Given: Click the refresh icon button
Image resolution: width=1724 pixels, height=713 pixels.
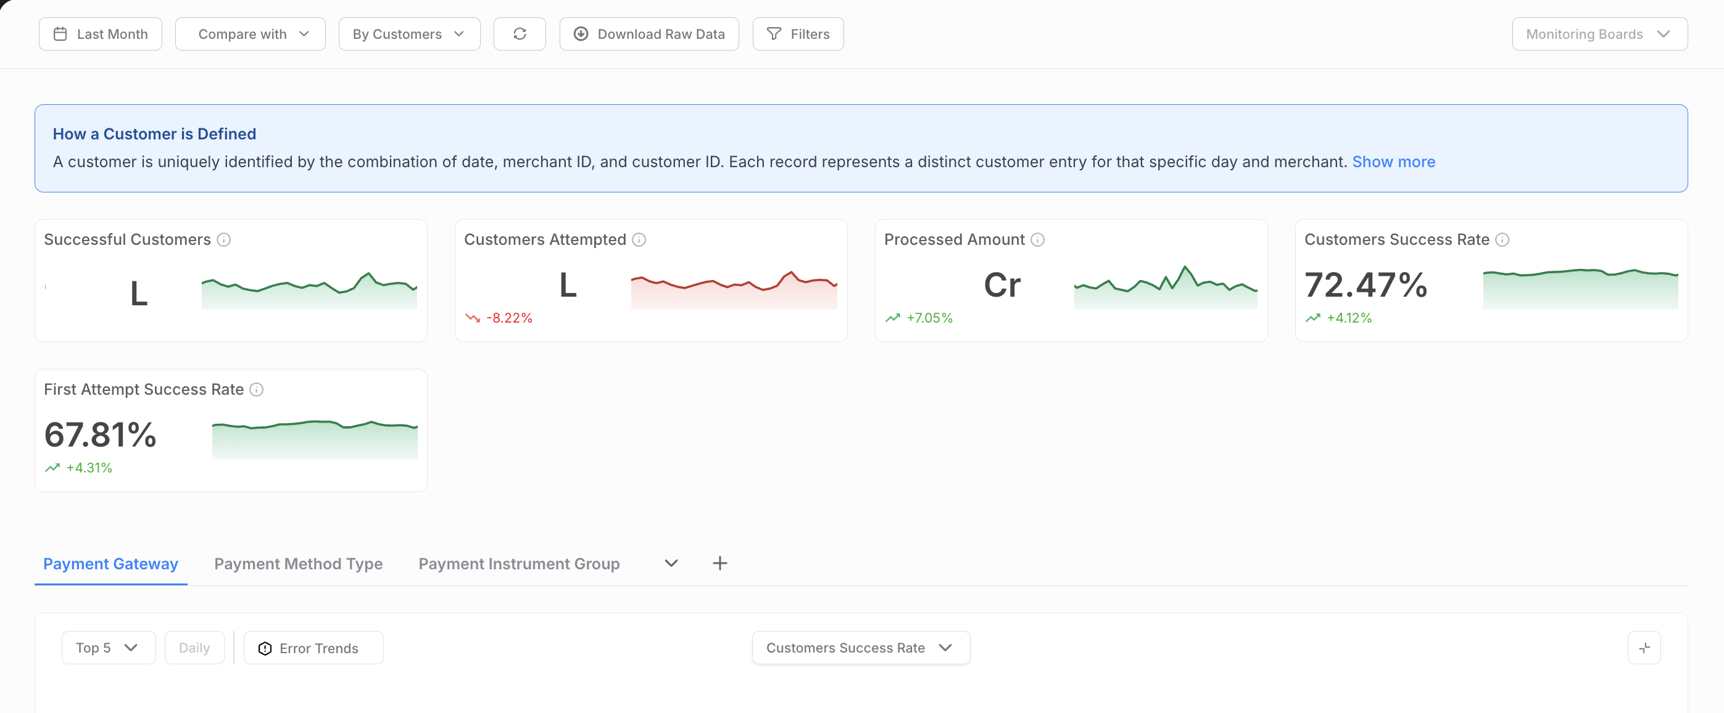Looking at the screenshot, I should pos(520,34).
